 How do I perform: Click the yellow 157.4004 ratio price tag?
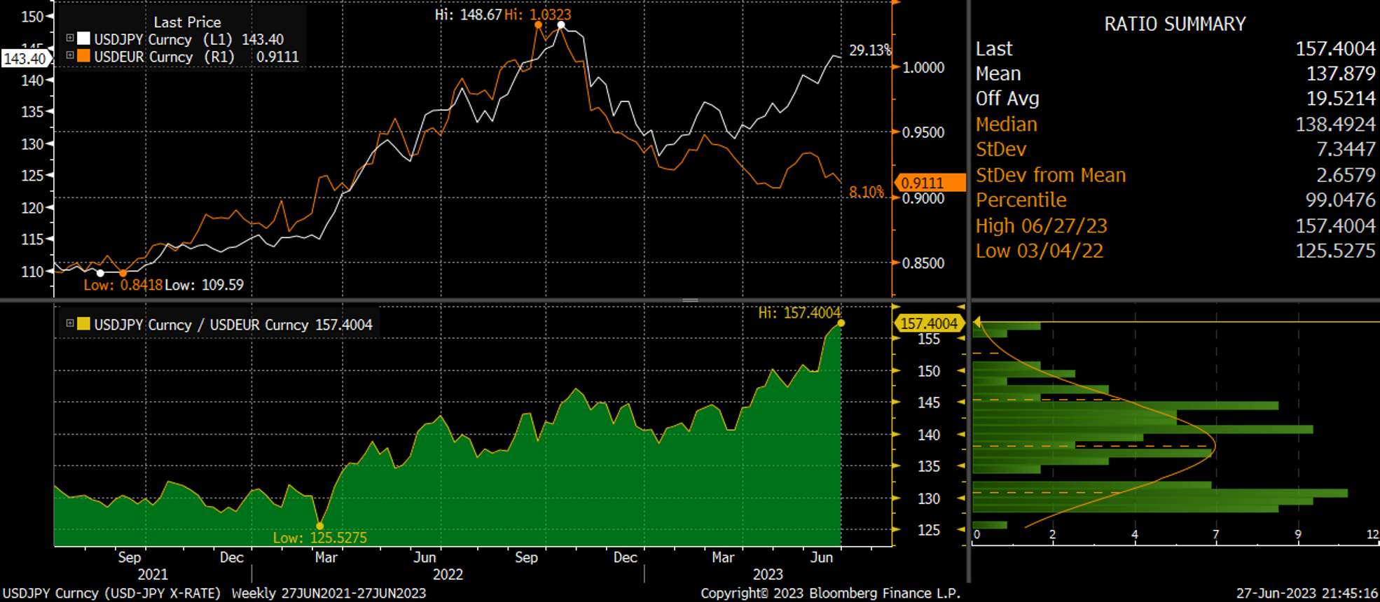[928, 323]
